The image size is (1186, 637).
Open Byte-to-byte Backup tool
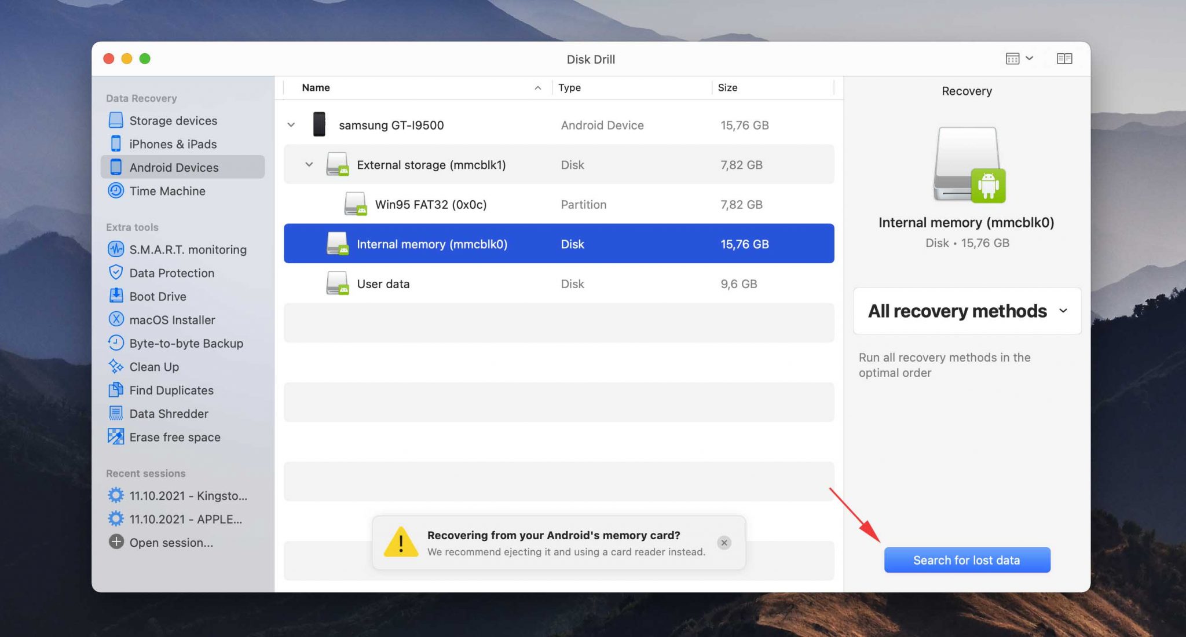tap(182, 343)
